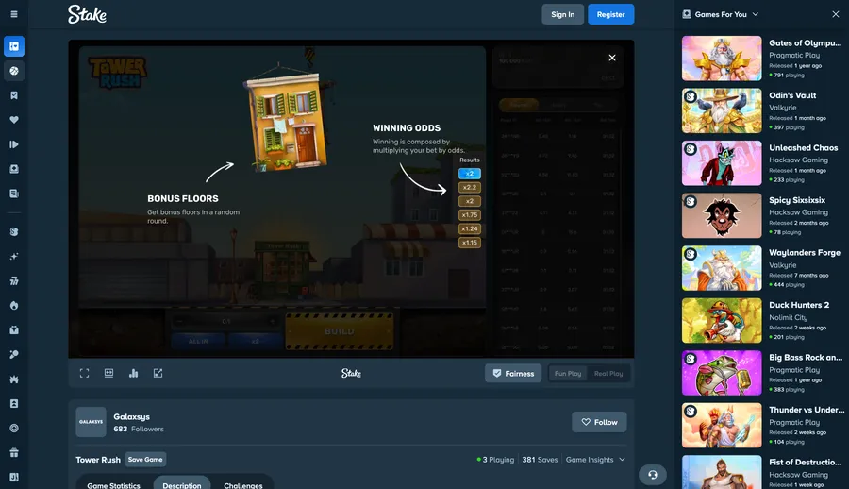Click the 'Tower Rush' game title below the player
849x489 pixels.
pos(98,459)
